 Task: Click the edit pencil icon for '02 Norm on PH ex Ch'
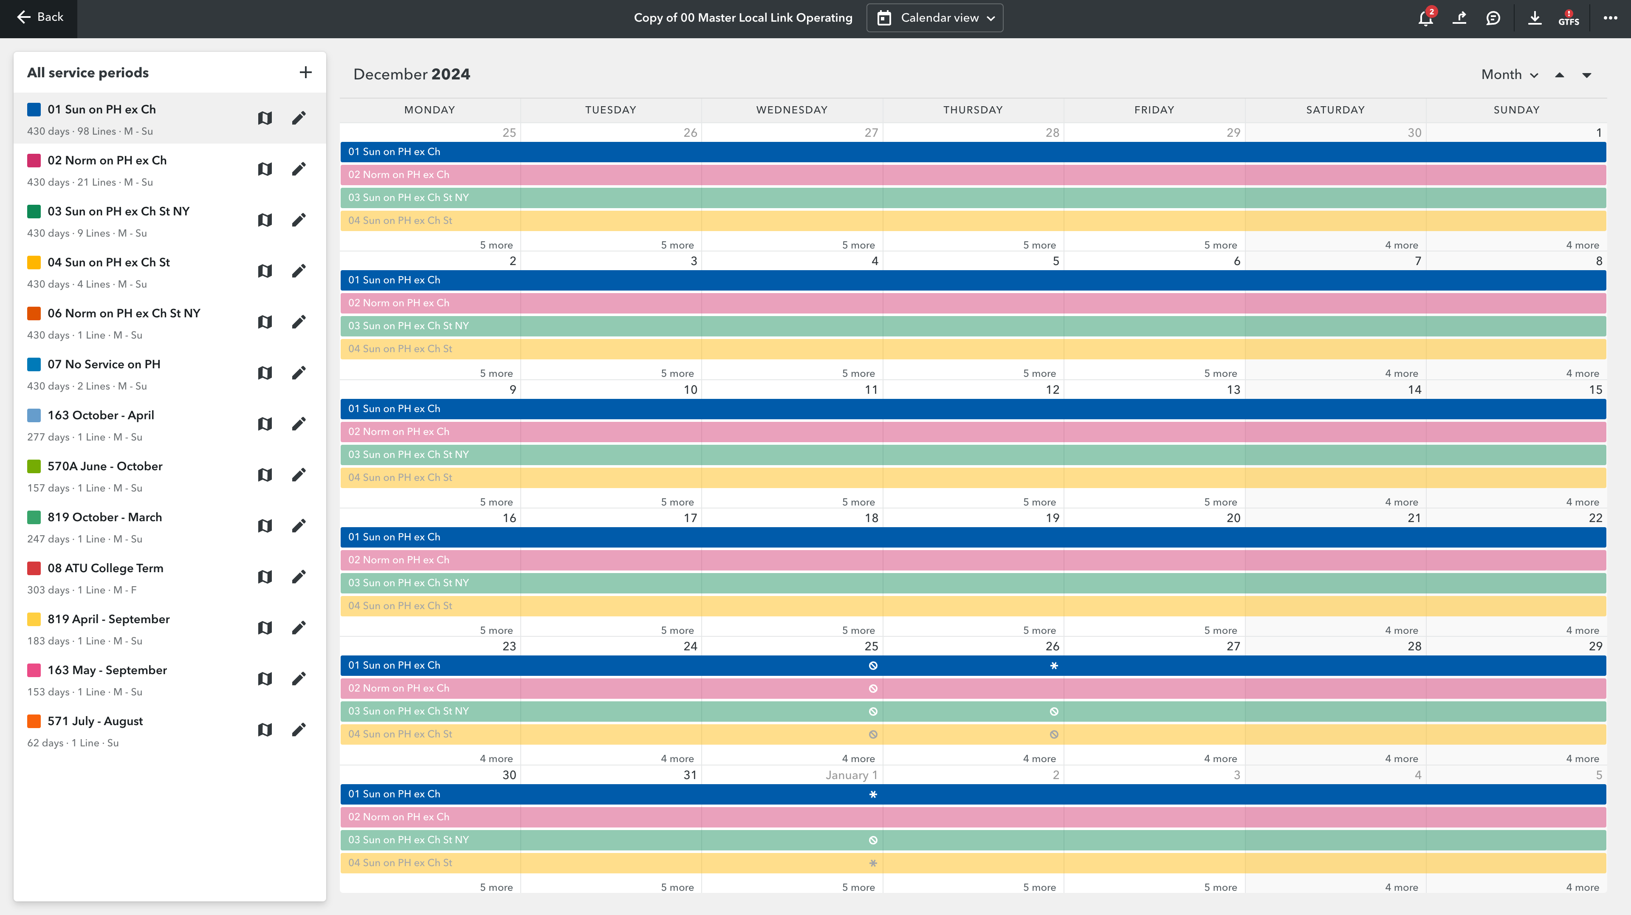coord(298,169)
